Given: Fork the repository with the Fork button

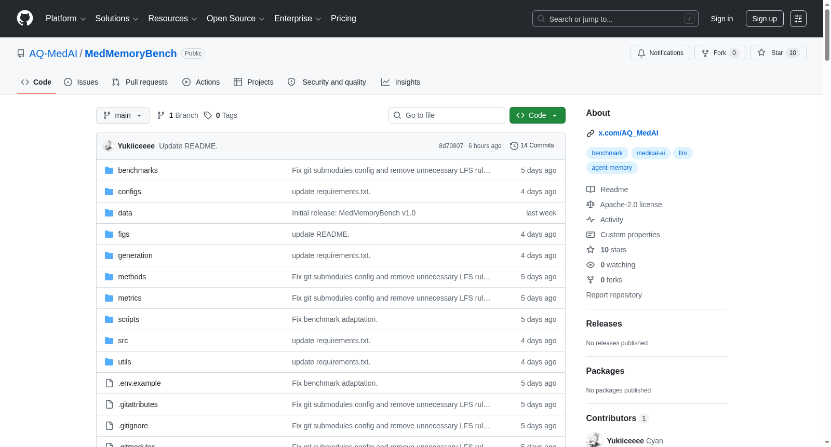Looking at the screenshot, I should click(x=720, y=53).
